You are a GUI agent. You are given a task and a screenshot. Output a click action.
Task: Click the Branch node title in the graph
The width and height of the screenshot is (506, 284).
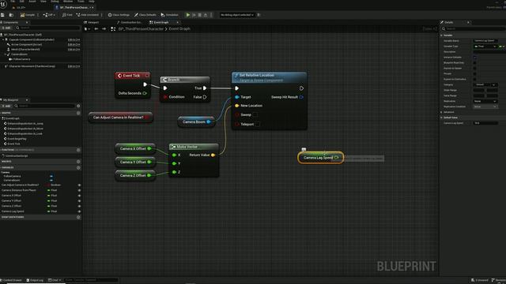pos(174,80)
